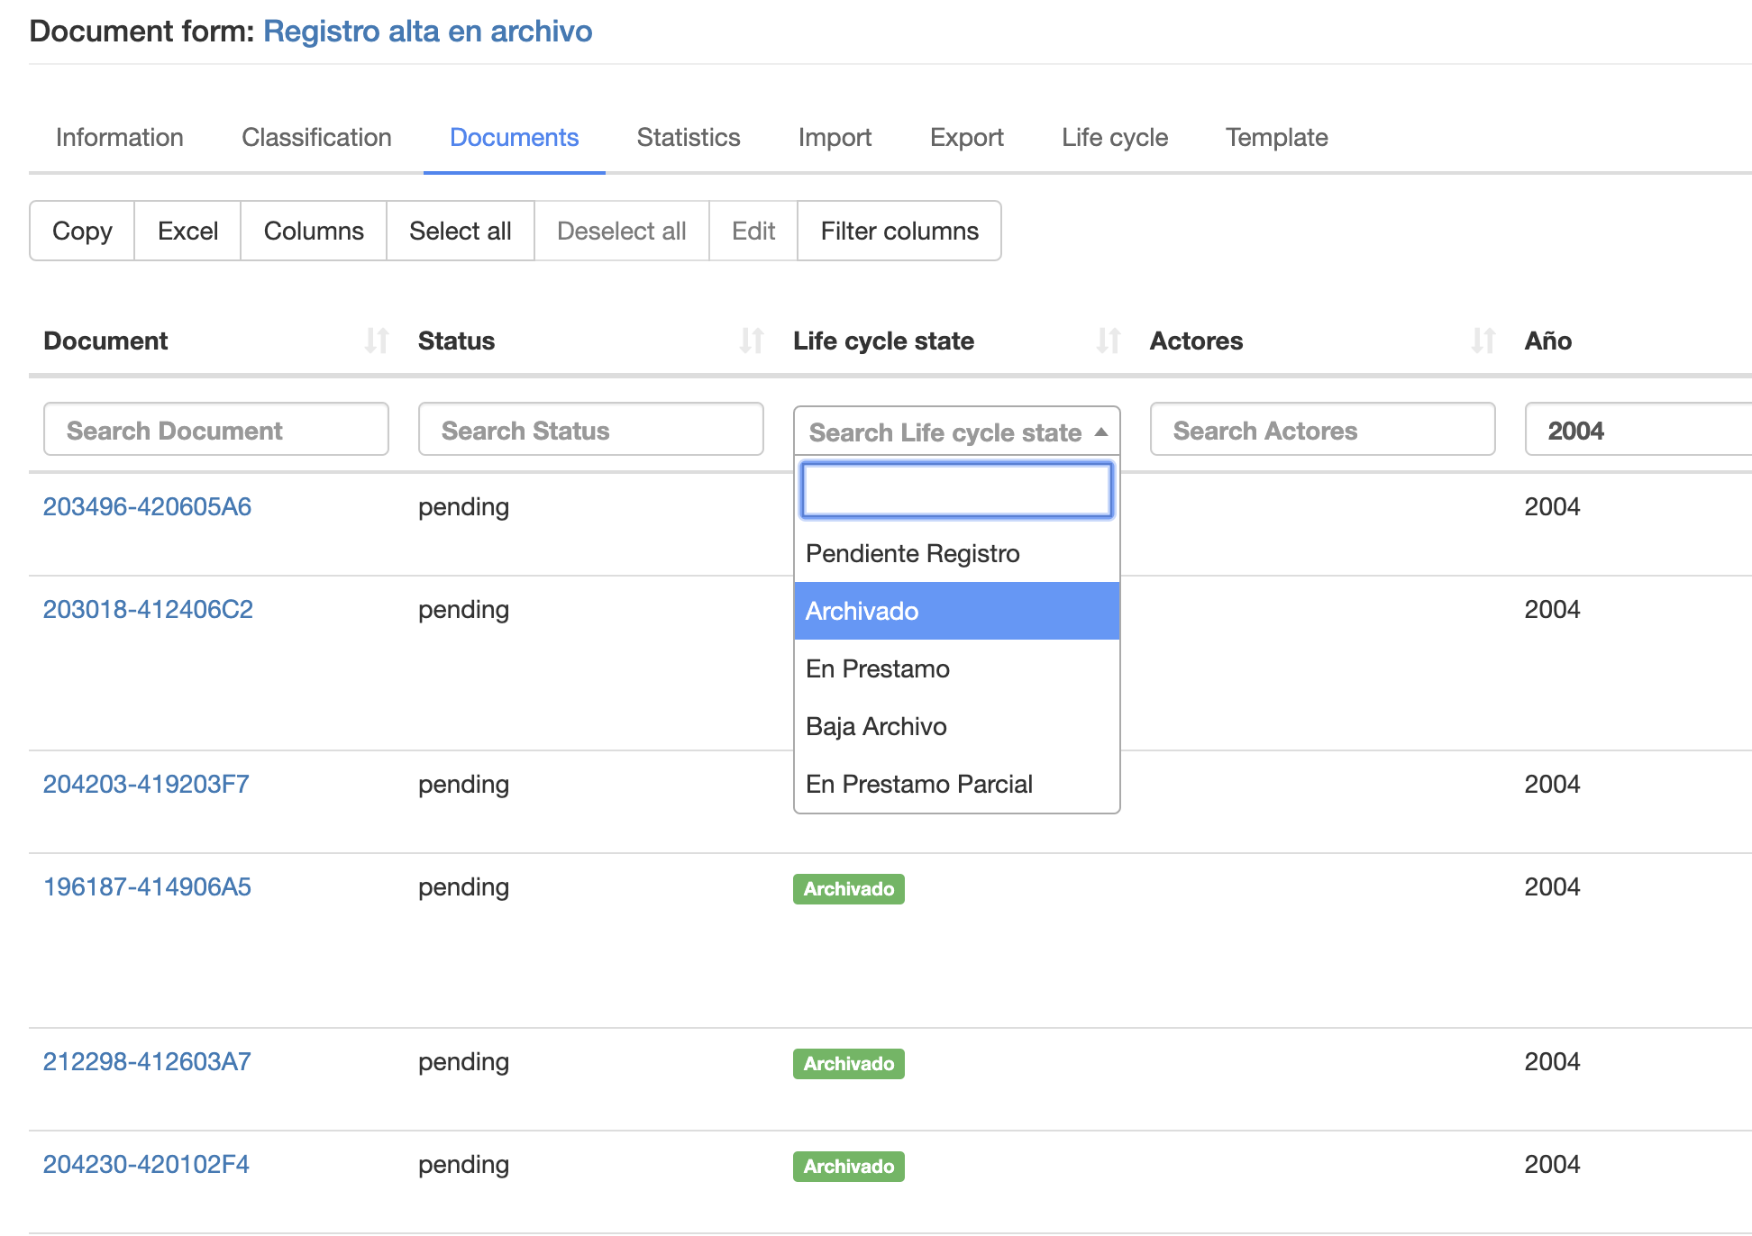Image resolution: width=1752 pixels, height=1236 pixels.
Task: Go to the Export tab
Action: point(967,137)
